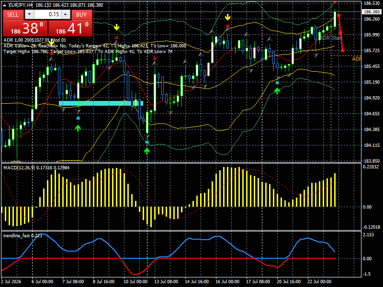Click the ADR Start label on chart
This screenshot has height=287, width=383.
point(331,38)
